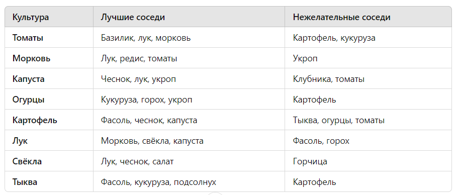Select the "Морковь" row label

click(31, 58)
